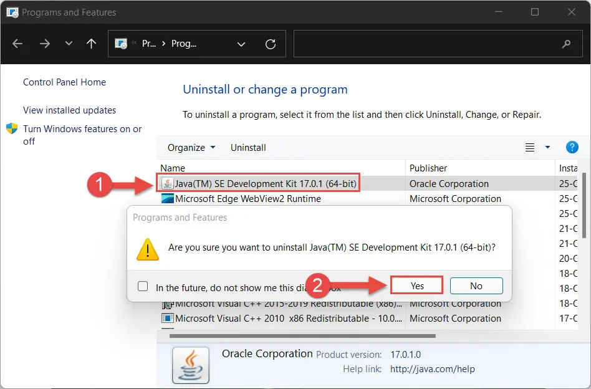Refresh the Programs and Features list
Viewport: 591px width, 389px height.
[271, 44]
